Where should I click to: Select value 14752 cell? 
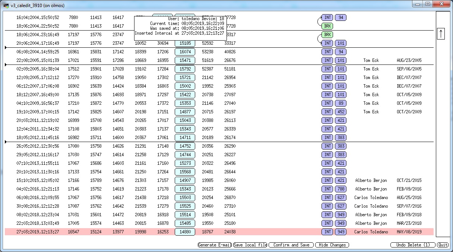coord(185,146)
